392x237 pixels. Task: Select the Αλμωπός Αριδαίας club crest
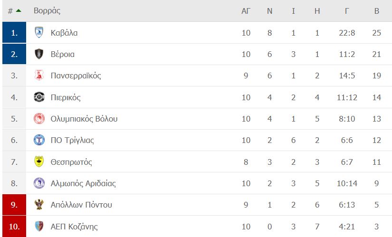39,183
